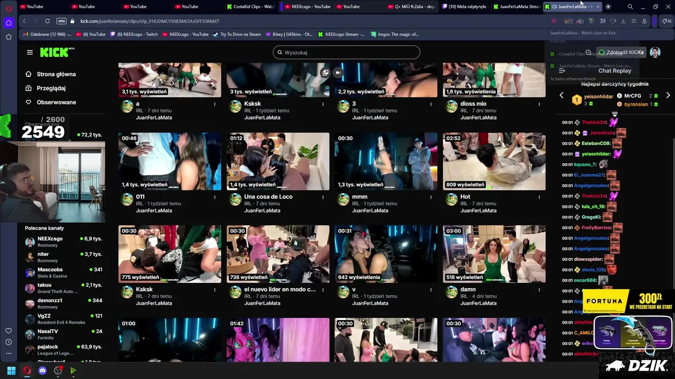Image resolution: width=675 pixels, height=379 pixels.
Task: Open options menu for clip 011
Action: 215,197
